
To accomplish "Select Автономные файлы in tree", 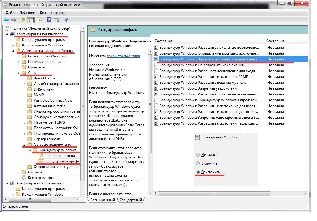I will [x=51, y=106].
